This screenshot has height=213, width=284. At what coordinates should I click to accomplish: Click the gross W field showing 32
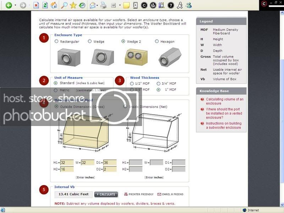(88, 163)
